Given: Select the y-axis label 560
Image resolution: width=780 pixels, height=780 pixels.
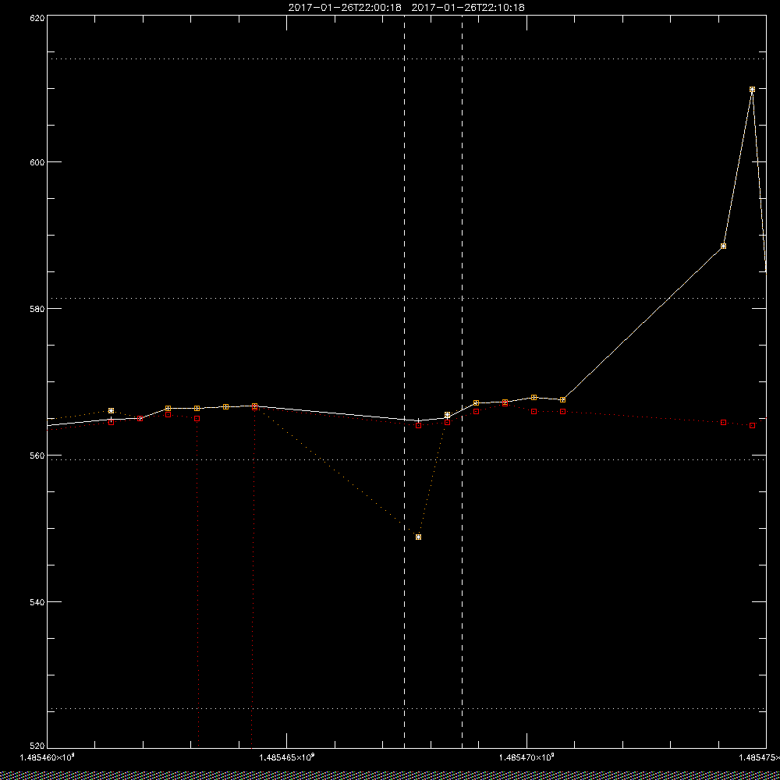Looking at the screenshot, I should [37, 456].
